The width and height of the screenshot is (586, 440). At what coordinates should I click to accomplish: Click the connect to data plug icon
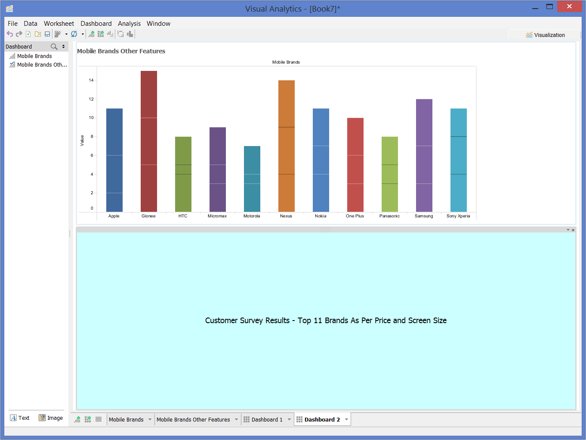[x=58, y=34]
